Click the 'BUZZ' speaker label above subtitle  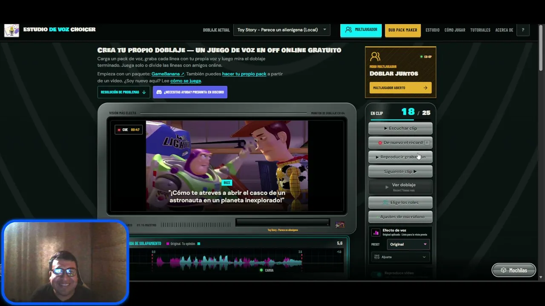[x=227, y=183]
